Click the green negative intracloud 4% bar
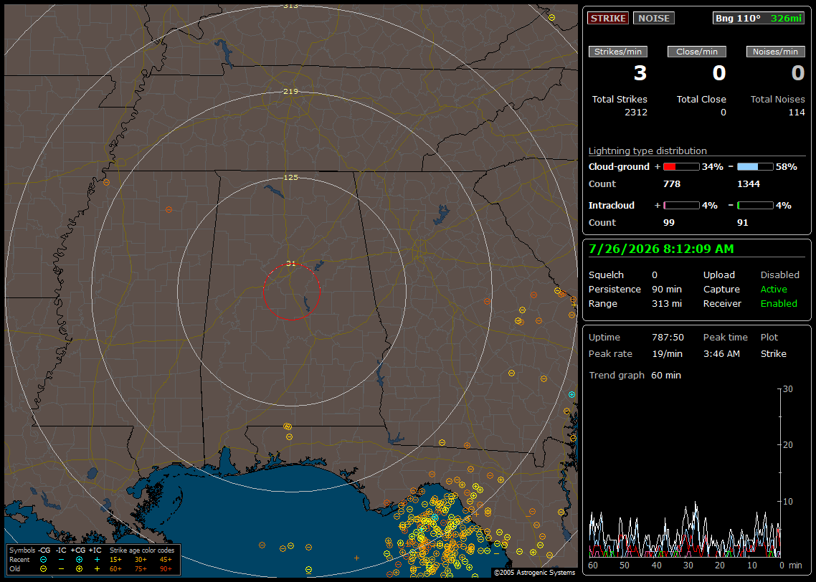This screenshot has height=582, width=816. pyautogui.click(x=755, y=206)
